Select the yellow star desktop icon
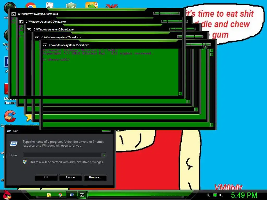 click(x=28, y=118)
